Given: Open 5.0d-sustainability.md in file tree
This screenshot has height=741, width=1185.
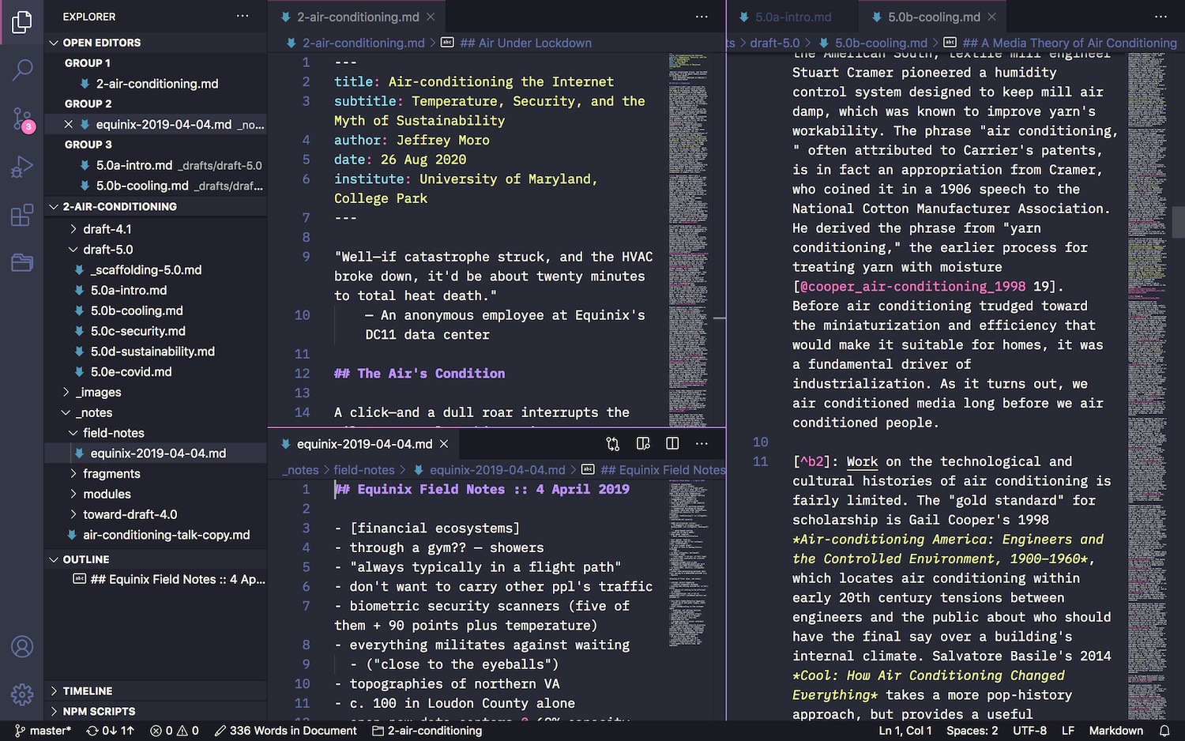Looking at the screenshot, I should pos(152,352).
